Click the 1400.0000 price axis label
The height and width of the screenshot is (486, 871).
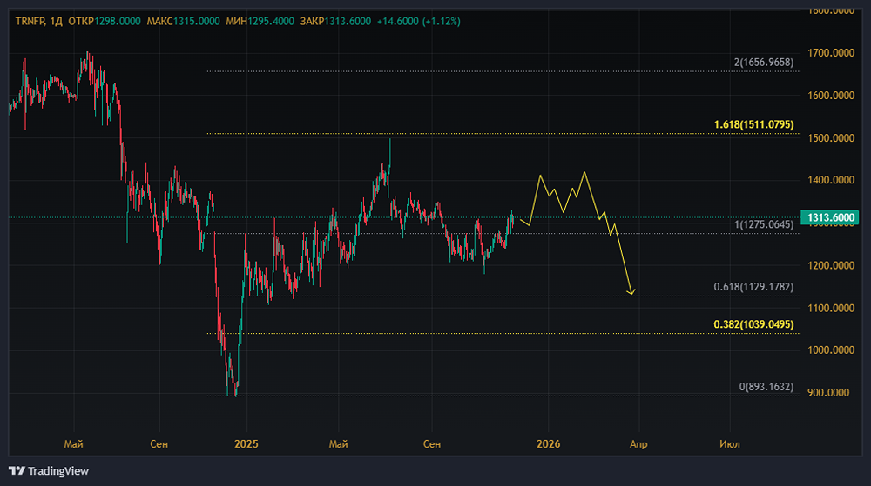831,180
